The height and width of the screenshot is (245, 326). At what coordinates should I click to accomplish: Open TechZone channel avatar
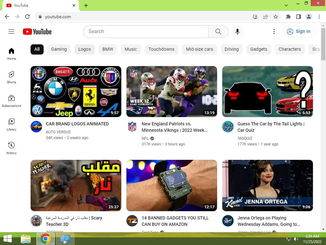click(132, 221)
